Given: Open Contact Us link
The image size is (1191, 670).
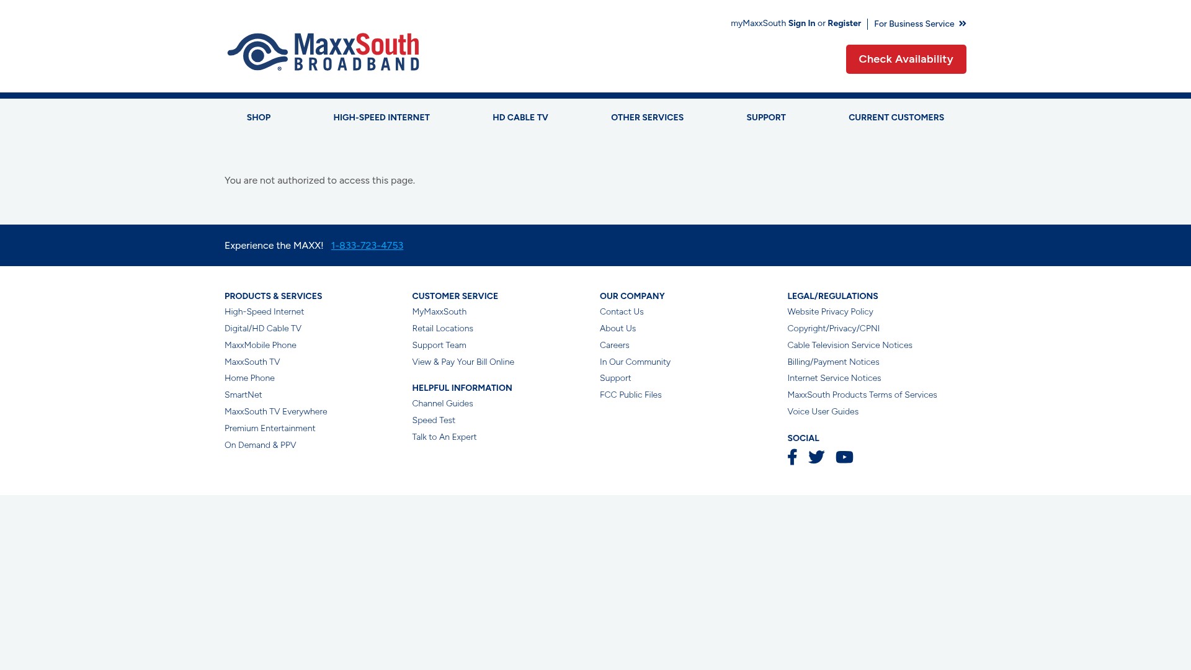Looking at the screenshot, I should 622,312.
